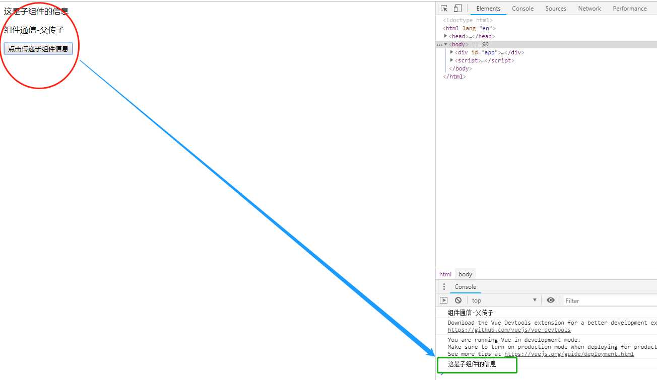657x380 pixels.
Task: Open the console drawer three-dot menu
Action: pos(444,287)
